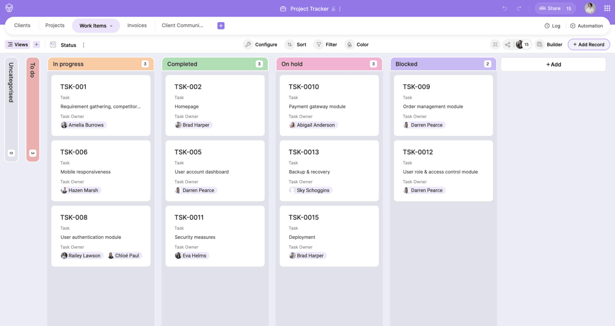615x326 pixels.
Task: Toggle the Views sidebar panel
Action: click(18, 44)
